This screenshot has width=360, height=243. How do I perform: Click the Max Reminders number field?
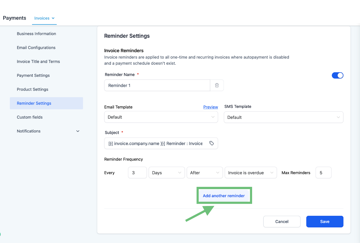click(x=323, y=173)
